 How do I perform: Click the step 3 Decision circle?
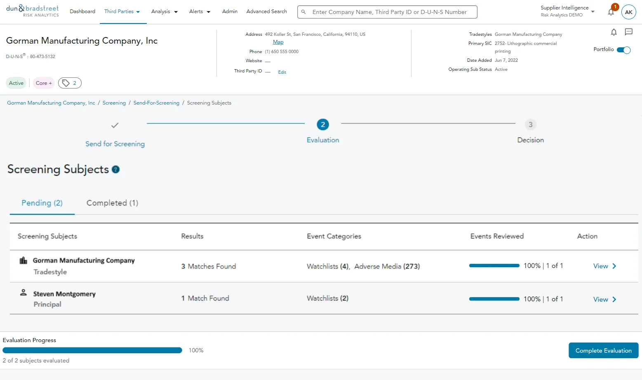pos(531,124)
